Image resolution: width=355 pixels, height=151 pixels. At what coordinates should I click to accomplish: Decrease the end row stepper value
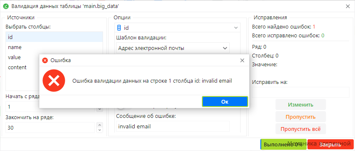100,130
